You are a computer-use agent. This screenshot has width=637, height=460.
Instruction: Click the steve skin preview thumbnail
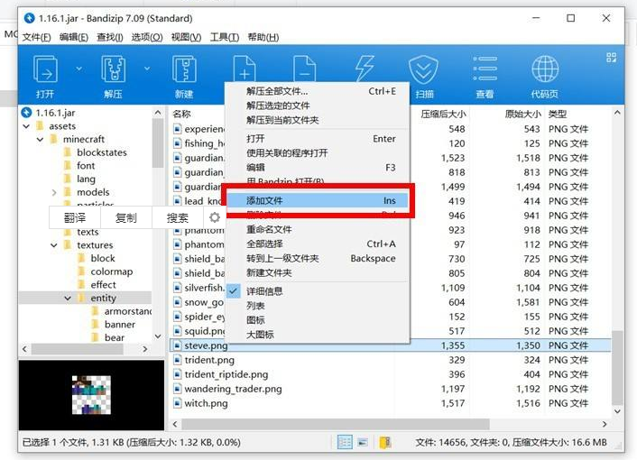click(91, 395)
